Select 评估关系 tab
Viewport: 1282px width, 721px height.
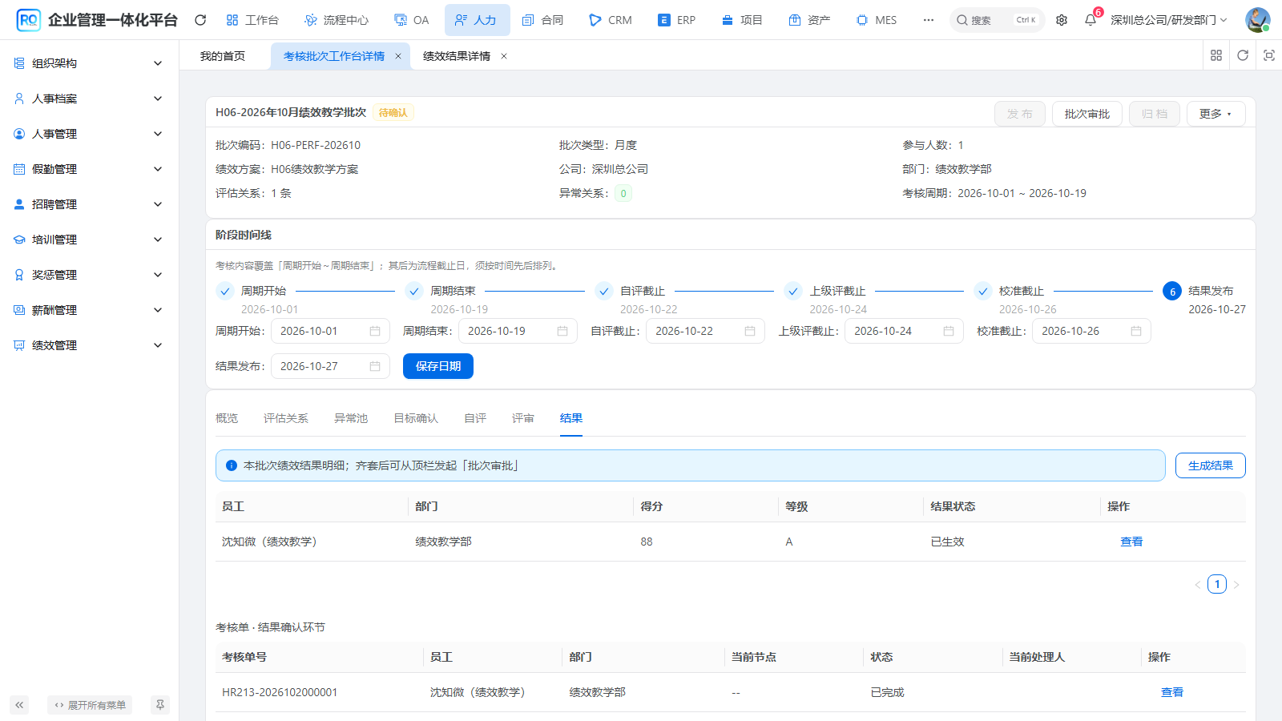click(x=286, y=418)
